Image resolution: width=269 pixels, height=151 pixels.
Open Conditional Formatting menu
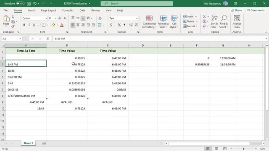point(149,22)
